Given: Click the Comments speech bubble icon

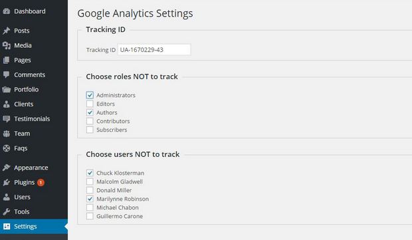Looking at the screenshot, I should [6, 75].
